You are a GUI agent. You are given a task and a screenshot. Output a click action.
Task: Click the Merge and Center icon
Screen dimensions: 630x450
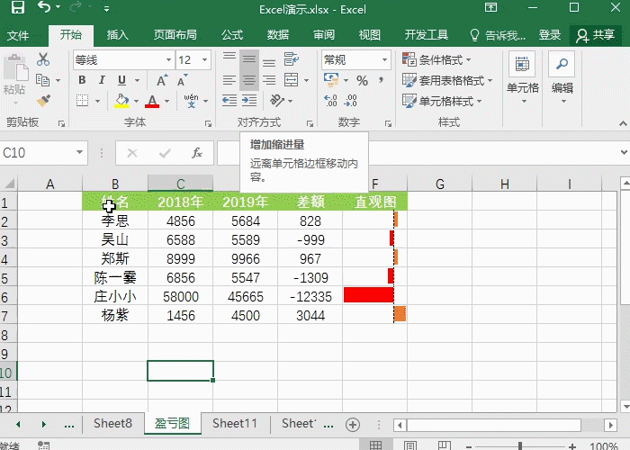point(291,80)
